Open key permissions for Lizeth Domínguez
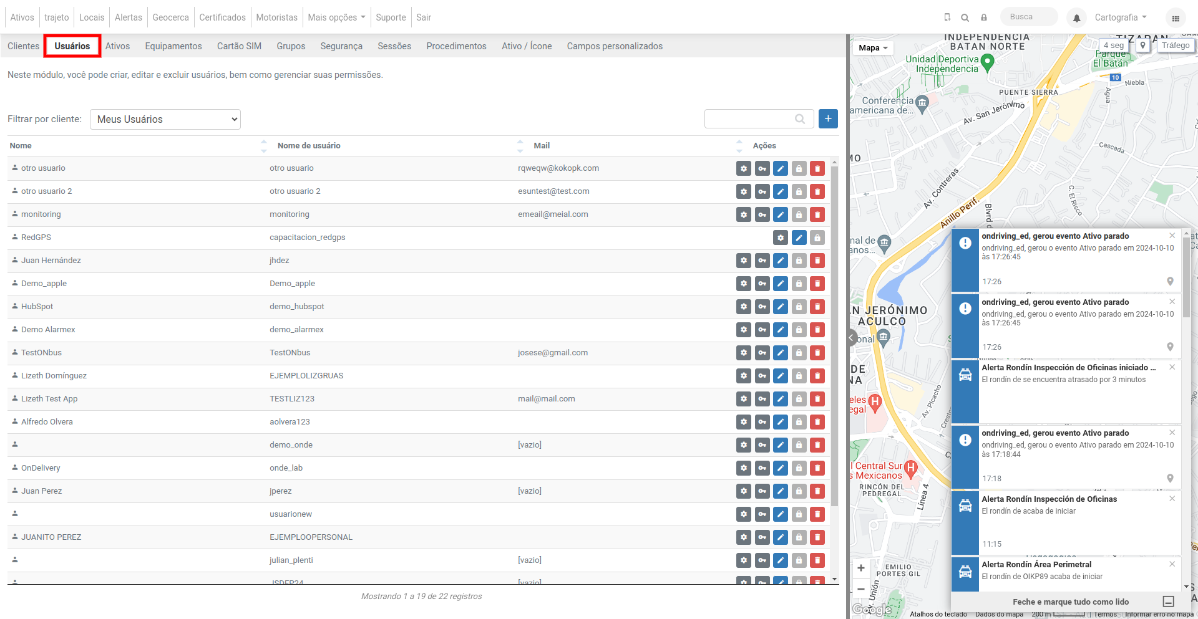 (x=762, y=376)
